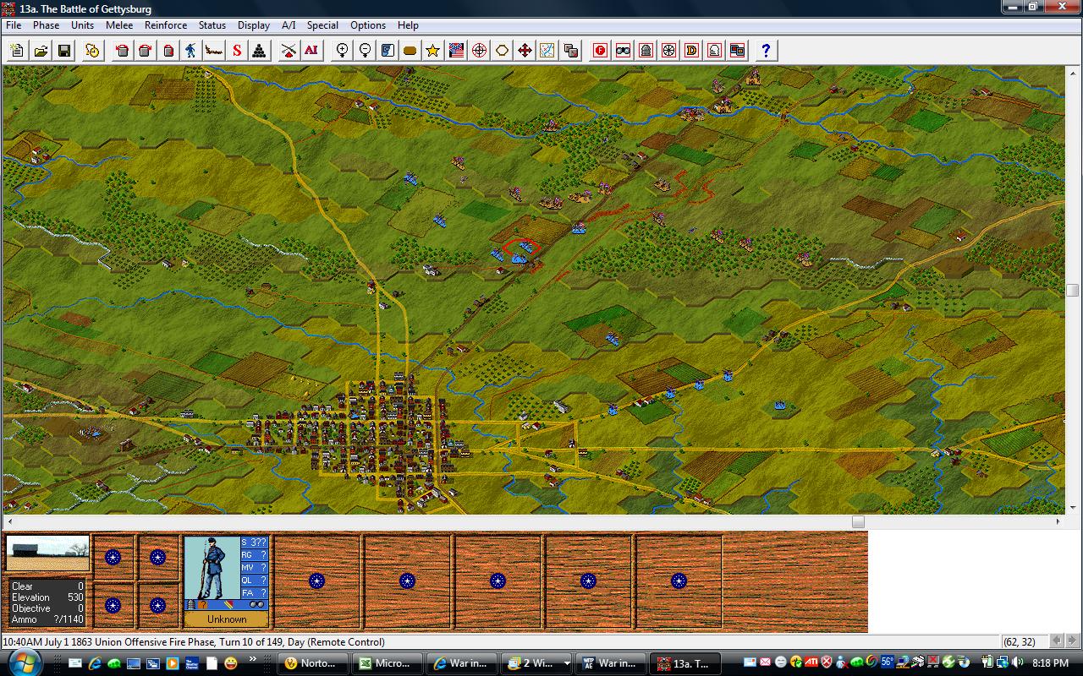Click the blue soldier toolbar icon

[191, 51]
